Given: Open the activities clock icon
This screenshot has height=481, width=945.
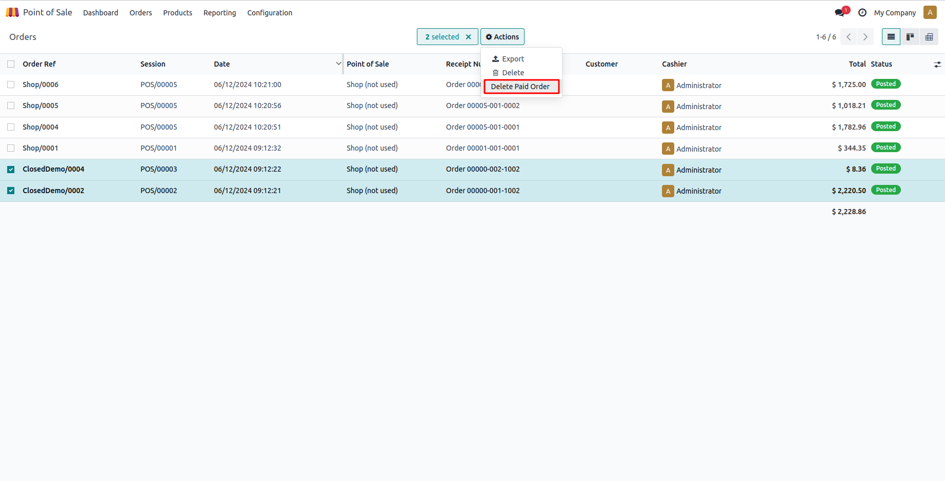Looking at the screenshot, I should 862,13.
